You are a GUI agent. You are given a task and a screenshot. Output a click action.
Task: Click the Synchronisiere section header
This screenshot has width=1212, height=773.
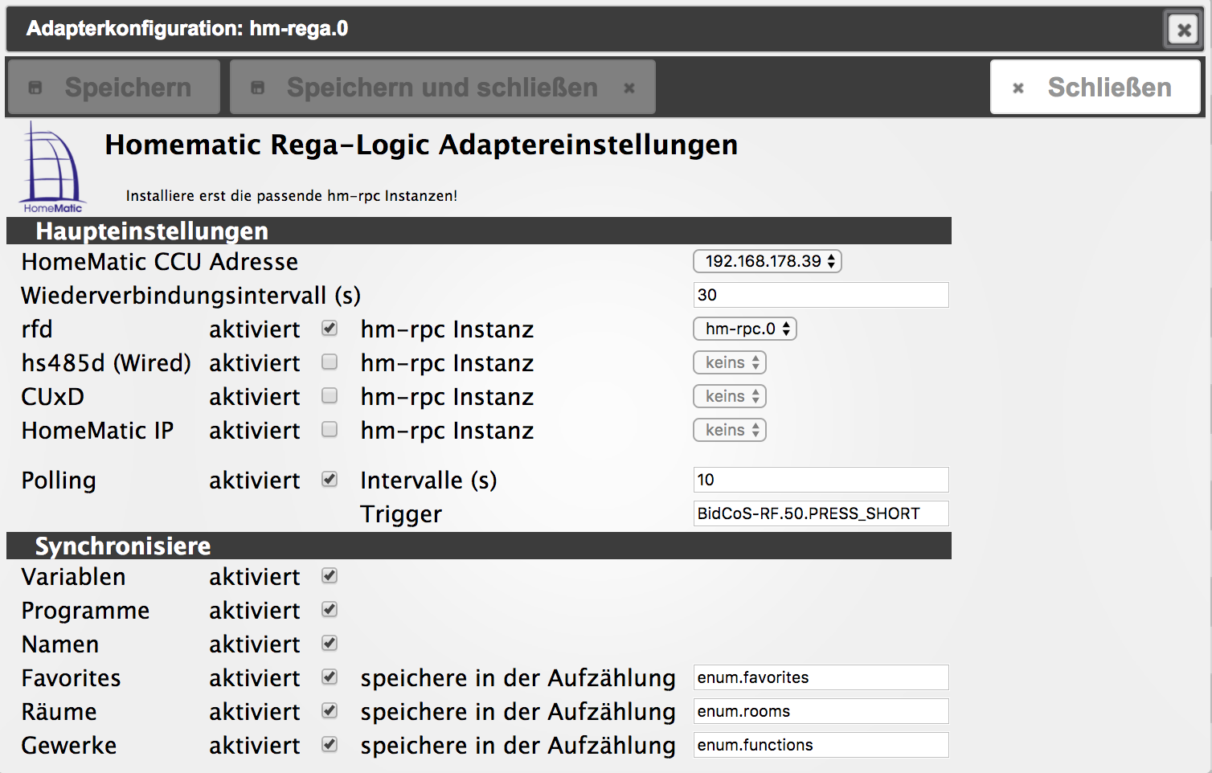click(479, 546)
